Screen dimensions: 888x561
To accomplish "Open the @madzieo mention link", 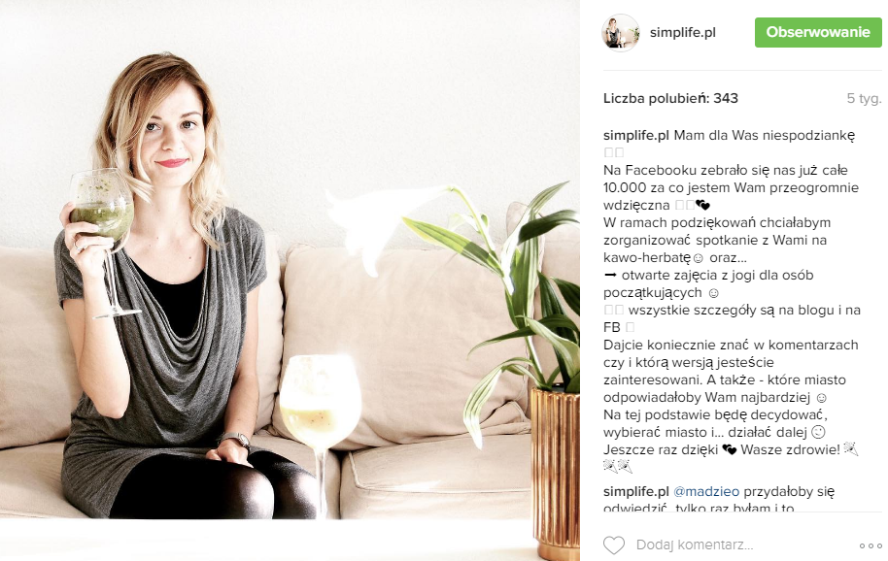I will coord(706,491).
